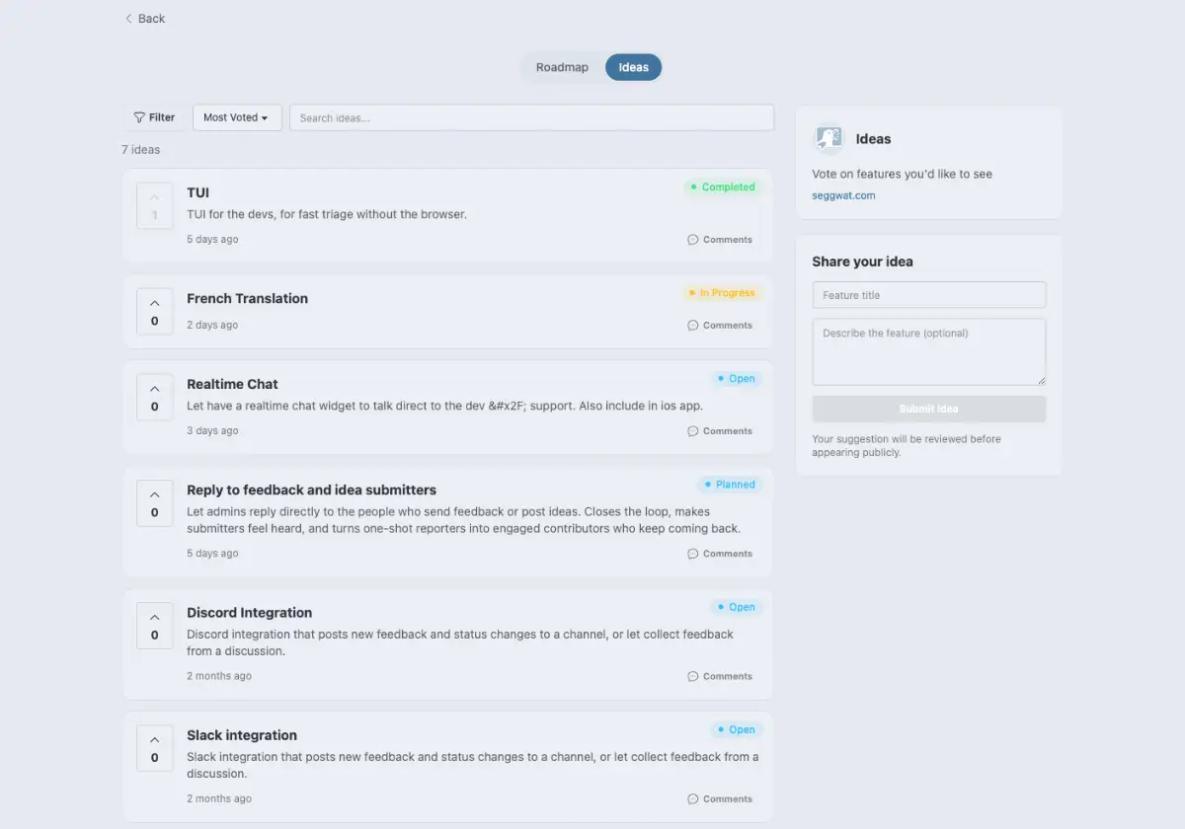Click the Realtime Chat description text
The width and height of the screenshot is (1185, 829).
444,406
